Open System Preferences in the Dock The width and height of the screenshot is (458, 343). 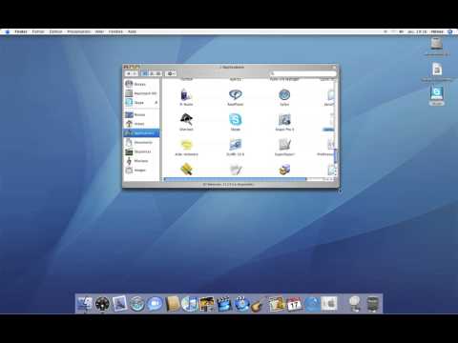329,304
